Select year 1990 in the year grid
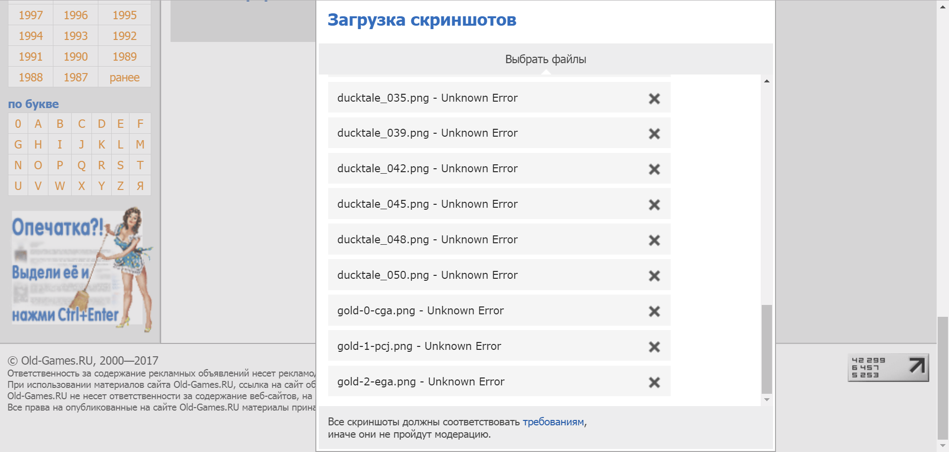 point(76,57)
